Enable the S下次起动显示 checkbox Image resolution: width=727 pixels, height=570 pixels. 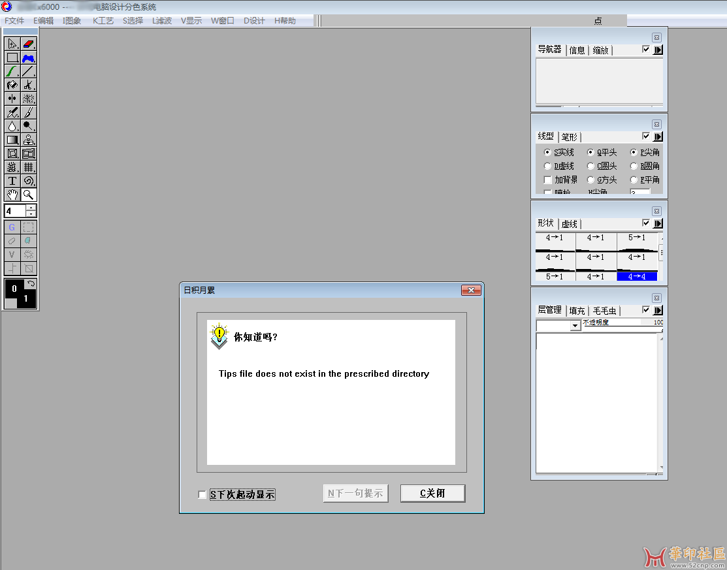(202, 495)
